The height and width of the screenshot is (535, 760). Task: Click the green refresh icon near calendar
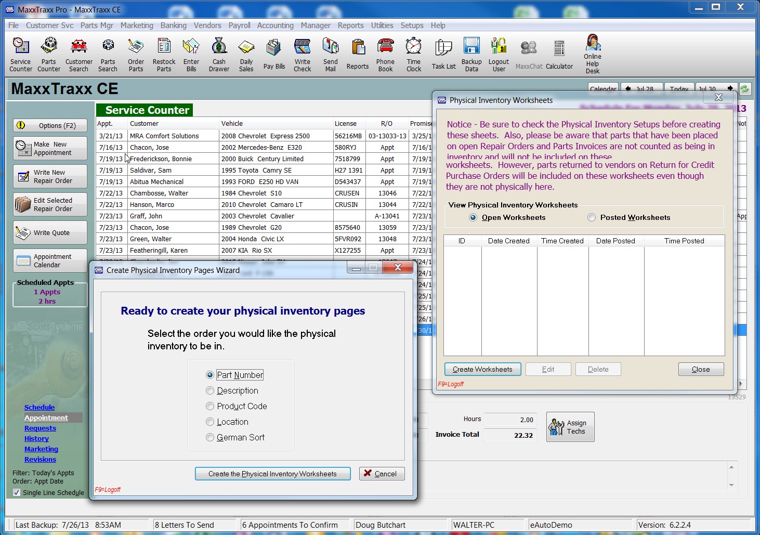pyautogui.click(x=744, y=89)
